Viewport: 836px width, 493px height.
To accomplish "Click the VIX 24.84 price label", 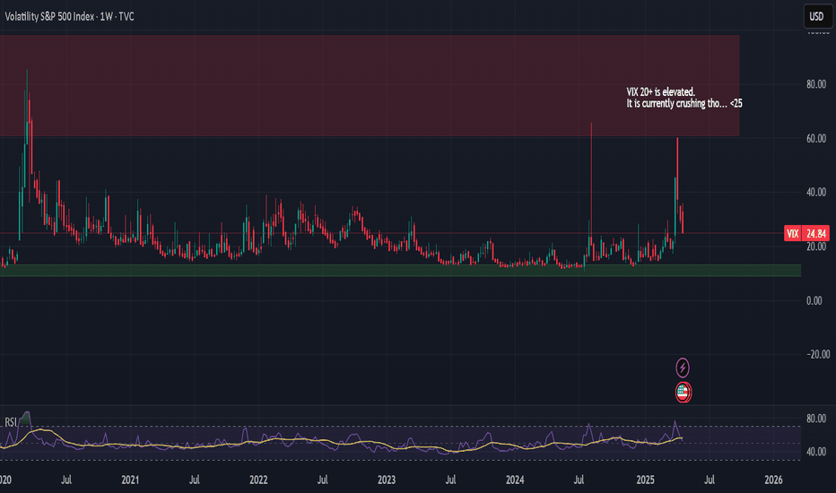I will coord(806,233).
